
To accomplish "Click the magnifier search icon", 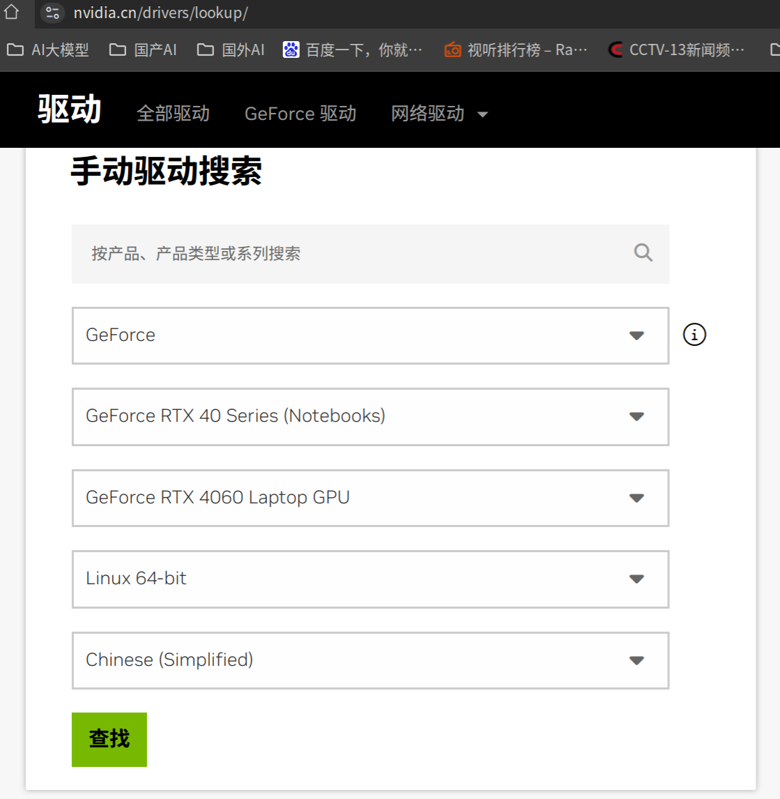I will pos(643,253).
